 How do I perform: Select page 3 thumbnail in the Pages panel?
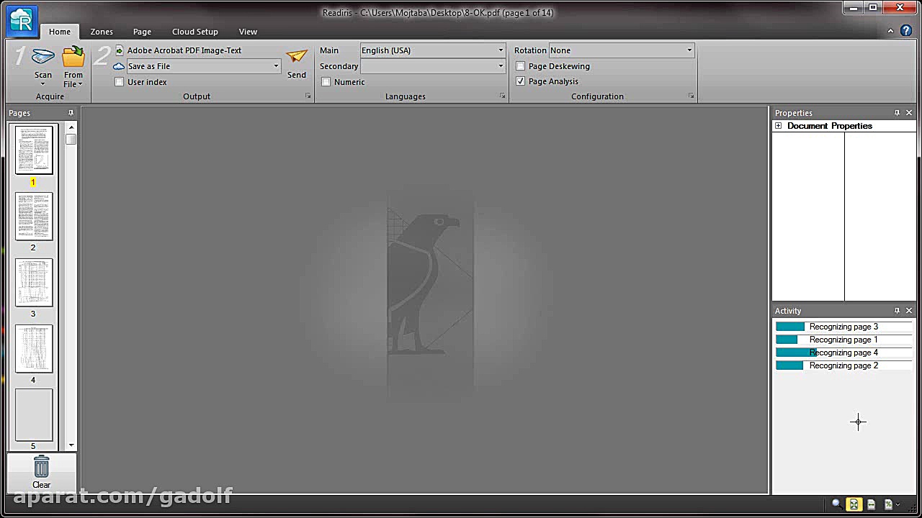click(33, 282)
